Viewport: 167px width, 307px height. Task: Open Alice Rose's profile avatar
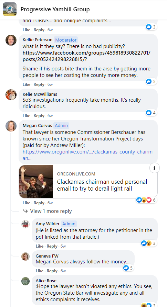(x=25, y=281)
